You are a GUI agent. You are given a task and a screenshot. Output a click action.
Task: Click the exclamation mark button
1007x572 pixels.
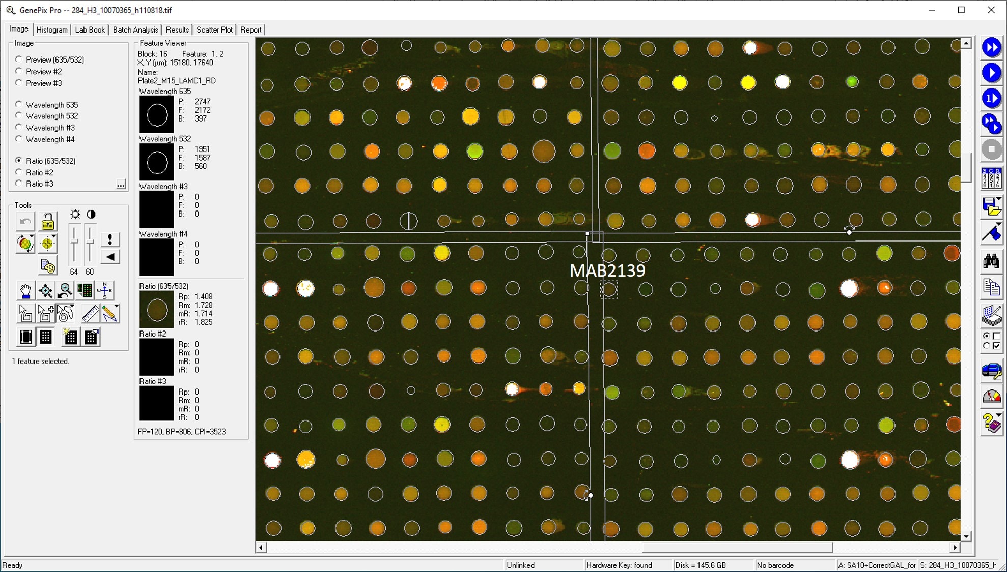tap(110, 239)
